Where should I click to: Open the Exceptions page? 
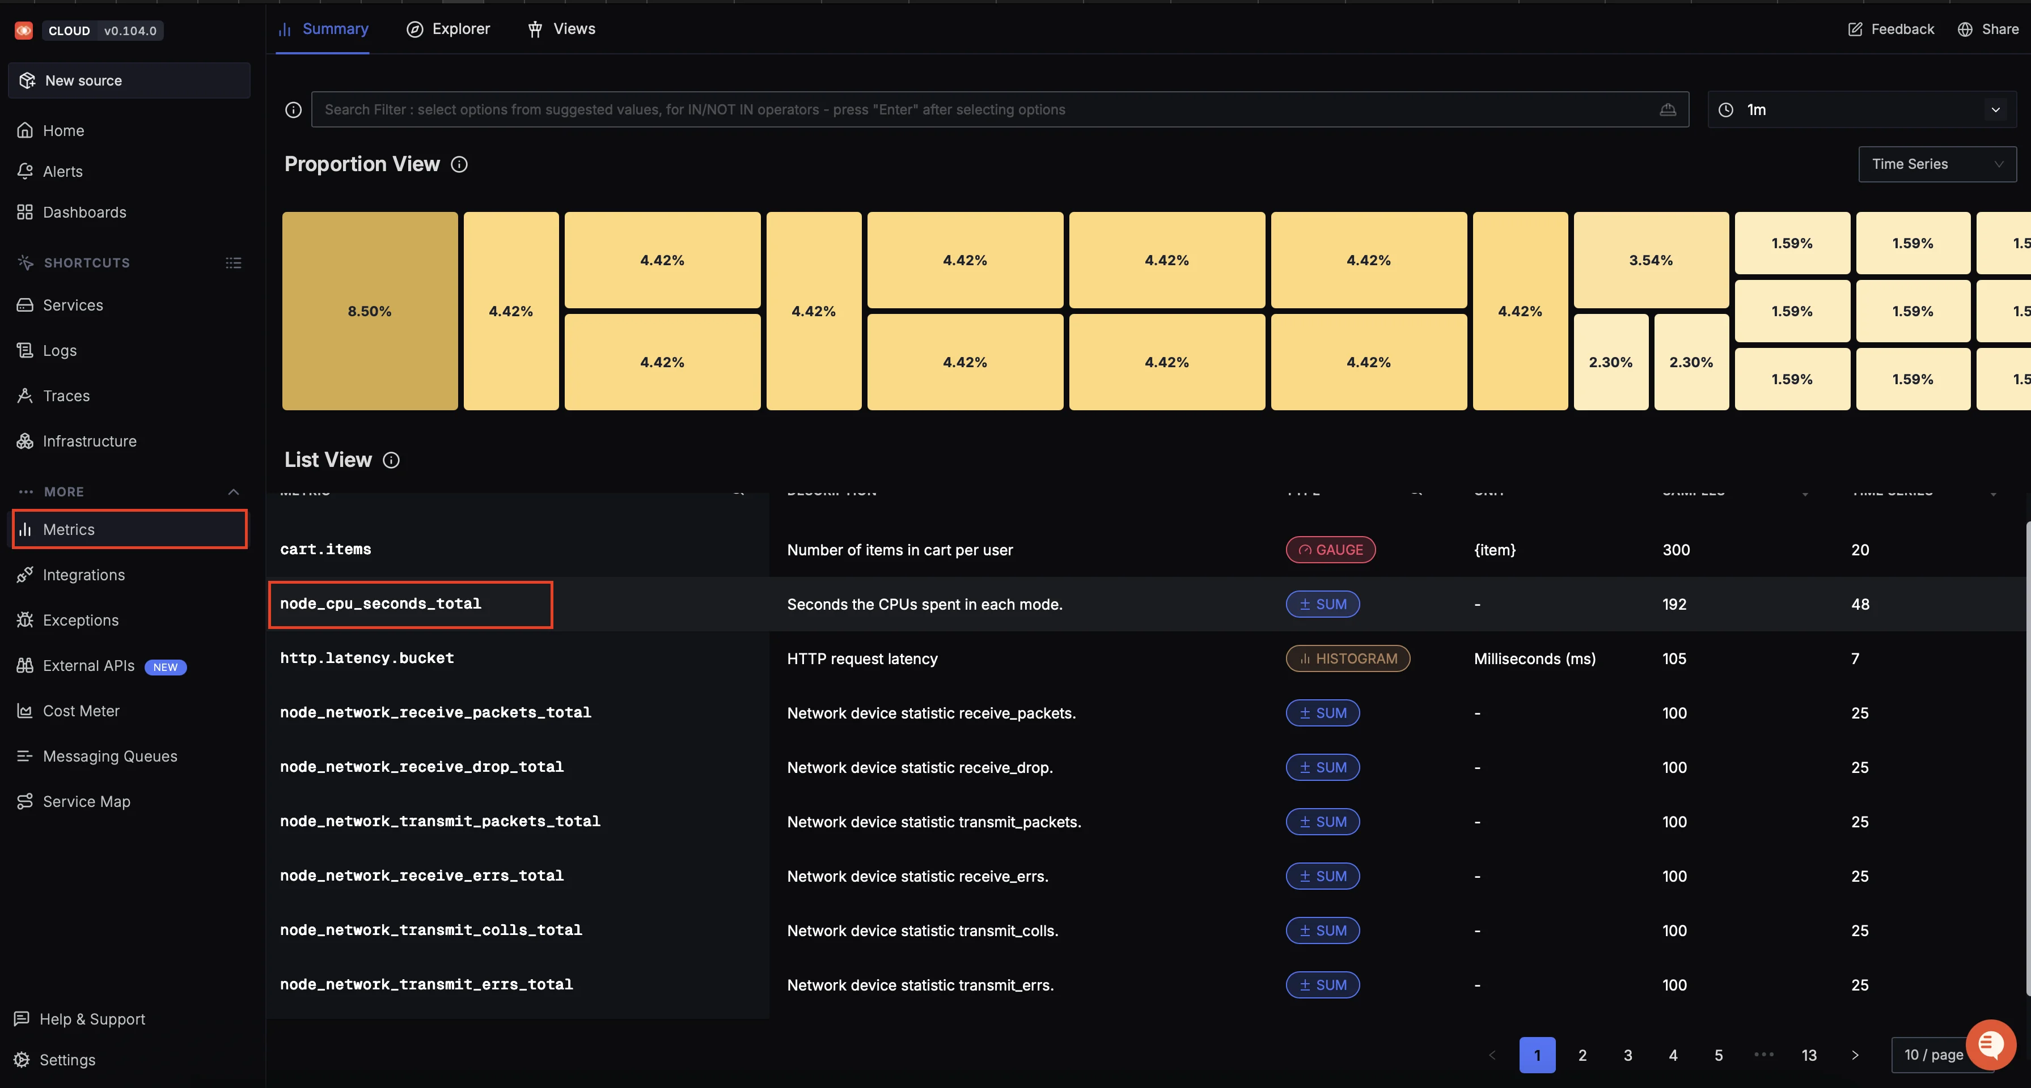(x=81, y=620)
